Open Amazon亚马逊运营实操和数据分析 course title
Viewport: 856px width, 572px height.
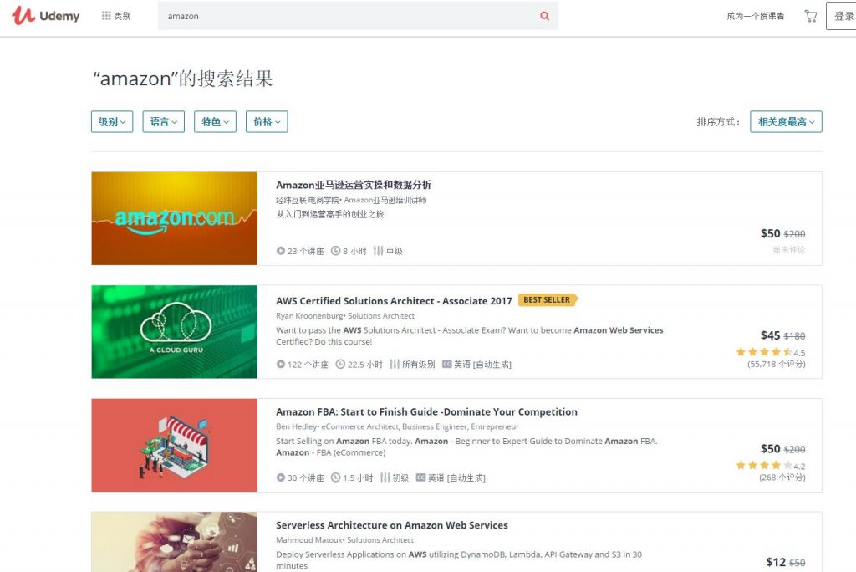[354, 185]
